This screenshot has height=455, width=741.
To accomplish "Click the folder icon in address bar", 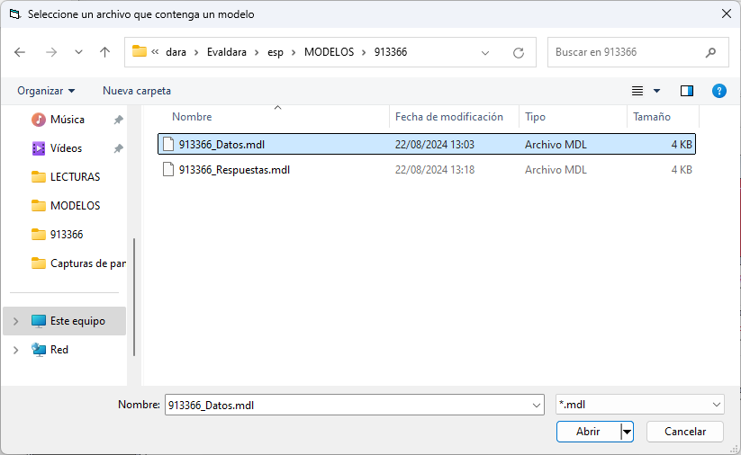I will 140,51.
